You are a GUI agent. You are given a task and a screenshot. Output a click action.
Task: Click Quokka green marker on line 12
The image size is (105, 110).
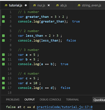(3, 64)
